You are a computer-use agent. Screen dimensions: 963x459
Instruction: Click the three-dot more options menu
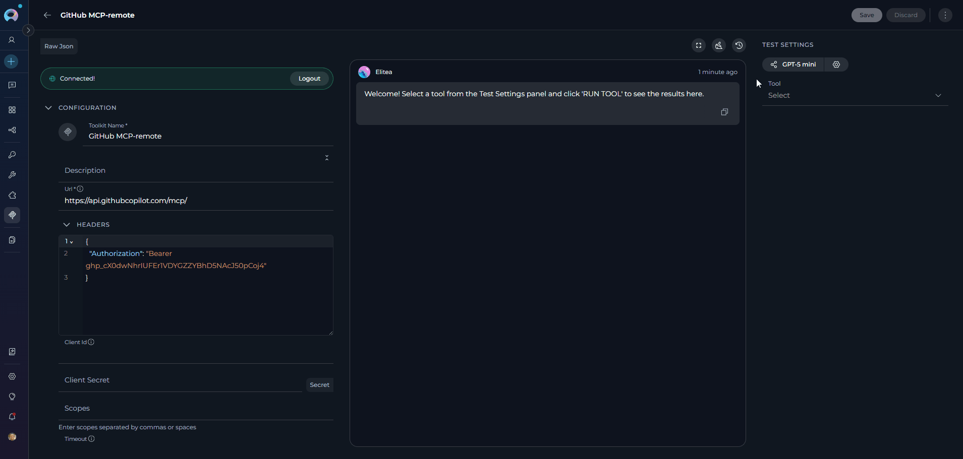click(945, 15)
